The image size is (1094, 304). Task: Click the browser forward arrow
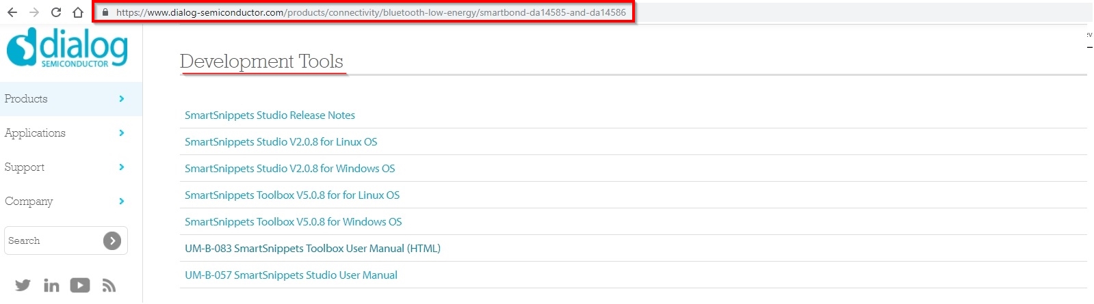click(x=34, y=12)
